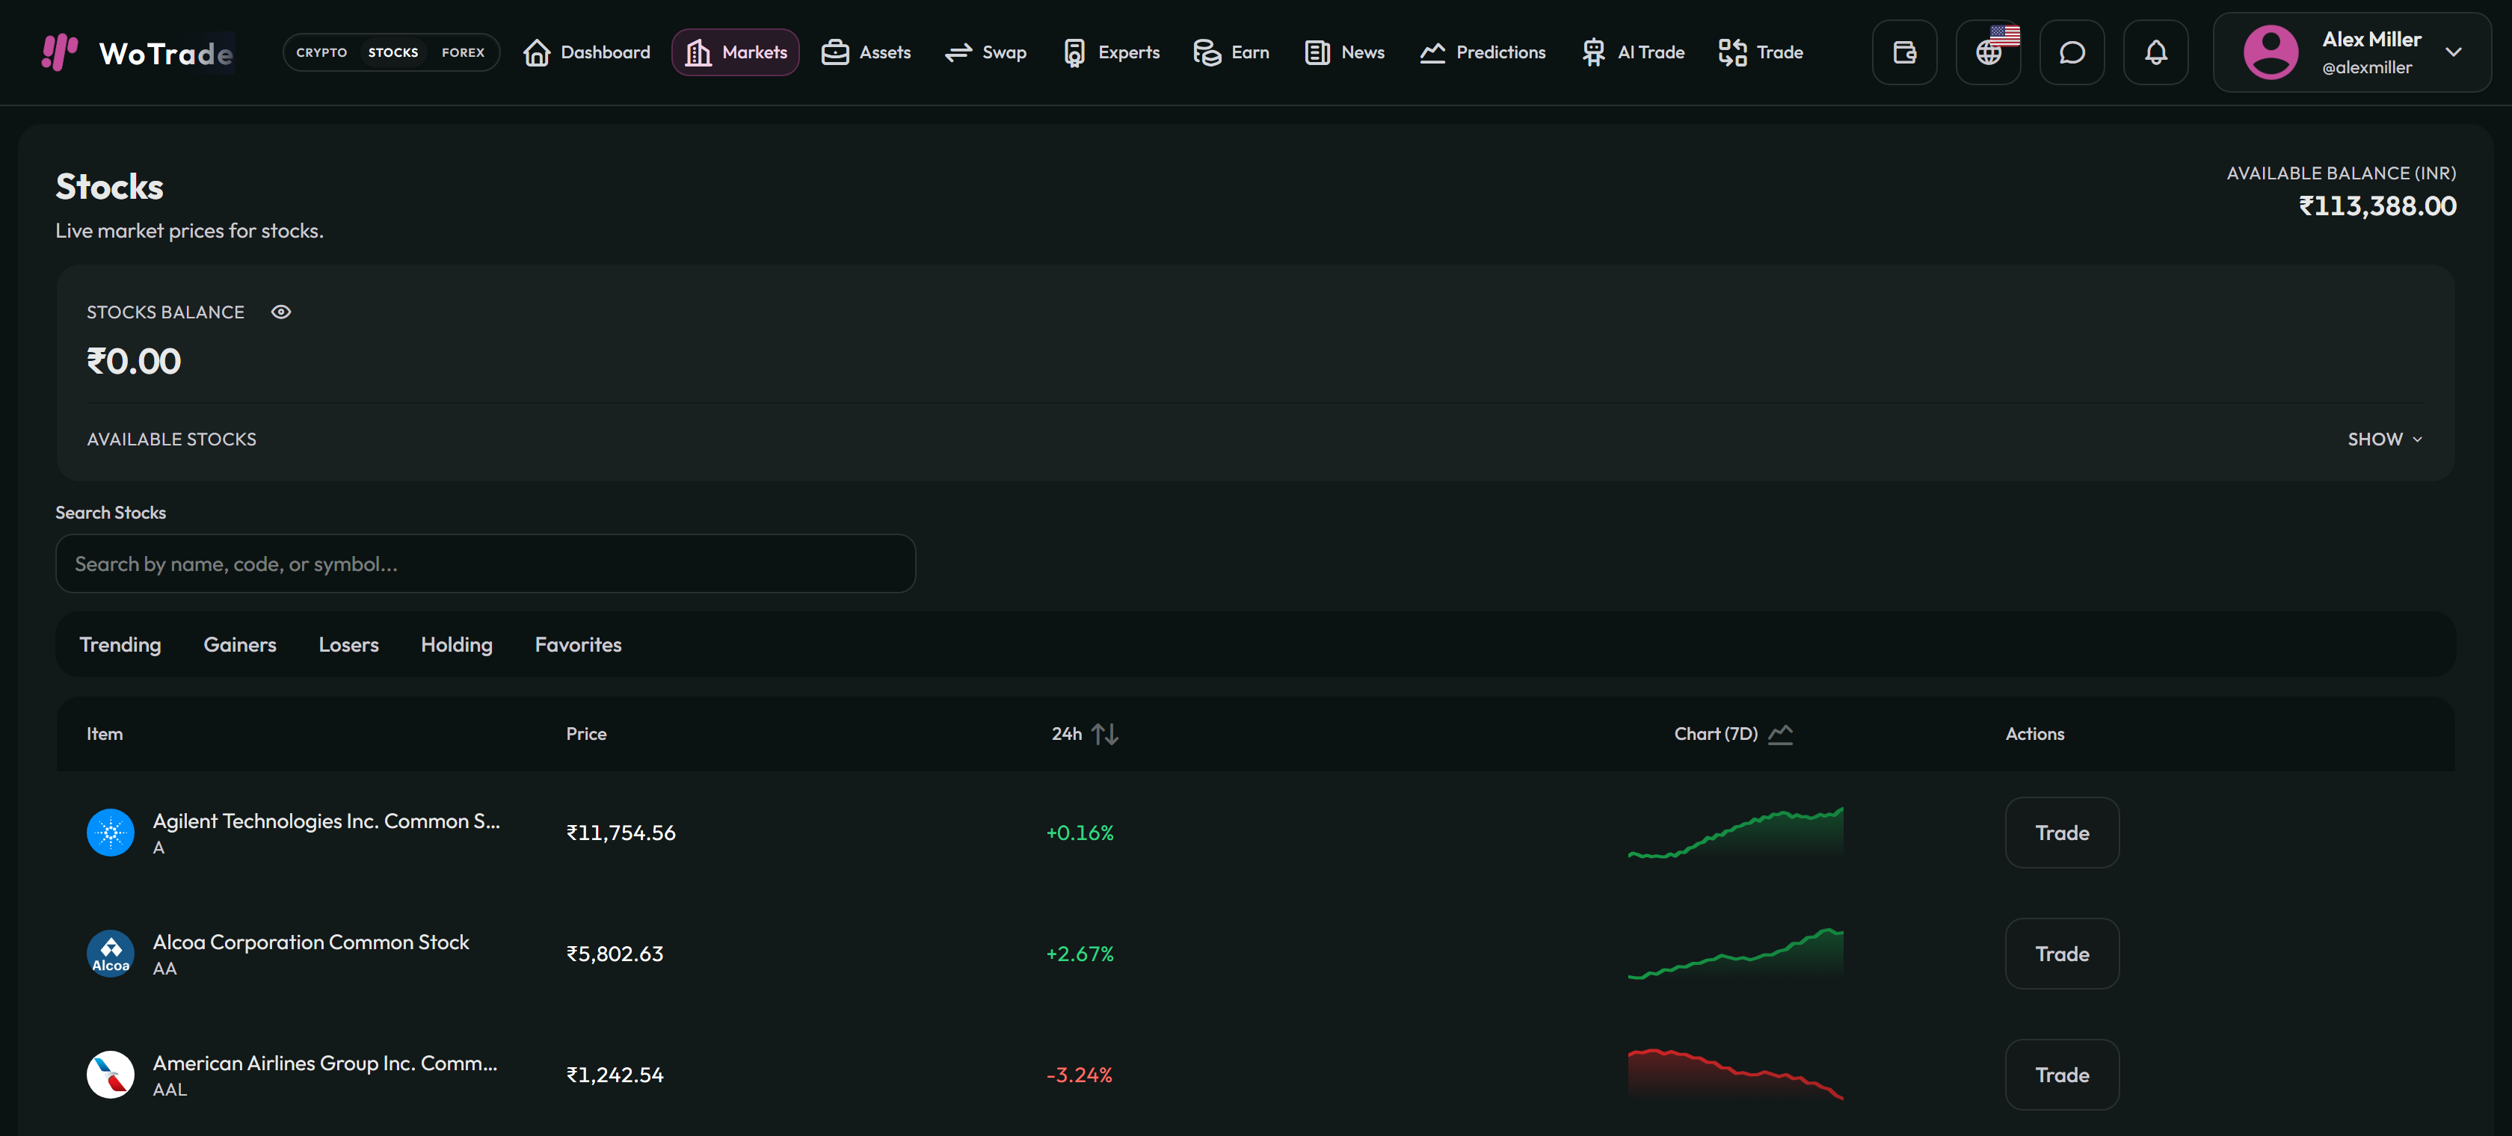The height and width of the screenshot is (1136, 2512).
Task: Open the chat bubble icon
Action: point(2072,52)
